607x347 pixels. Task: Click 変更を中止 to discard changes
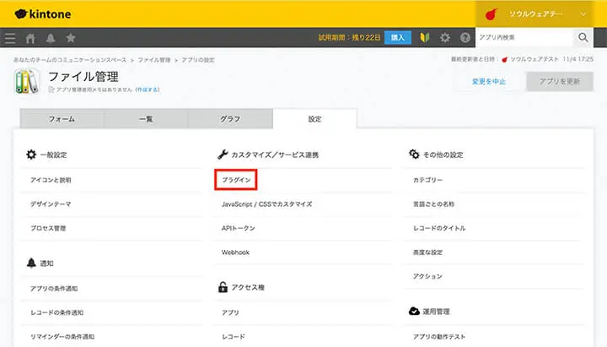pos(488,81)
